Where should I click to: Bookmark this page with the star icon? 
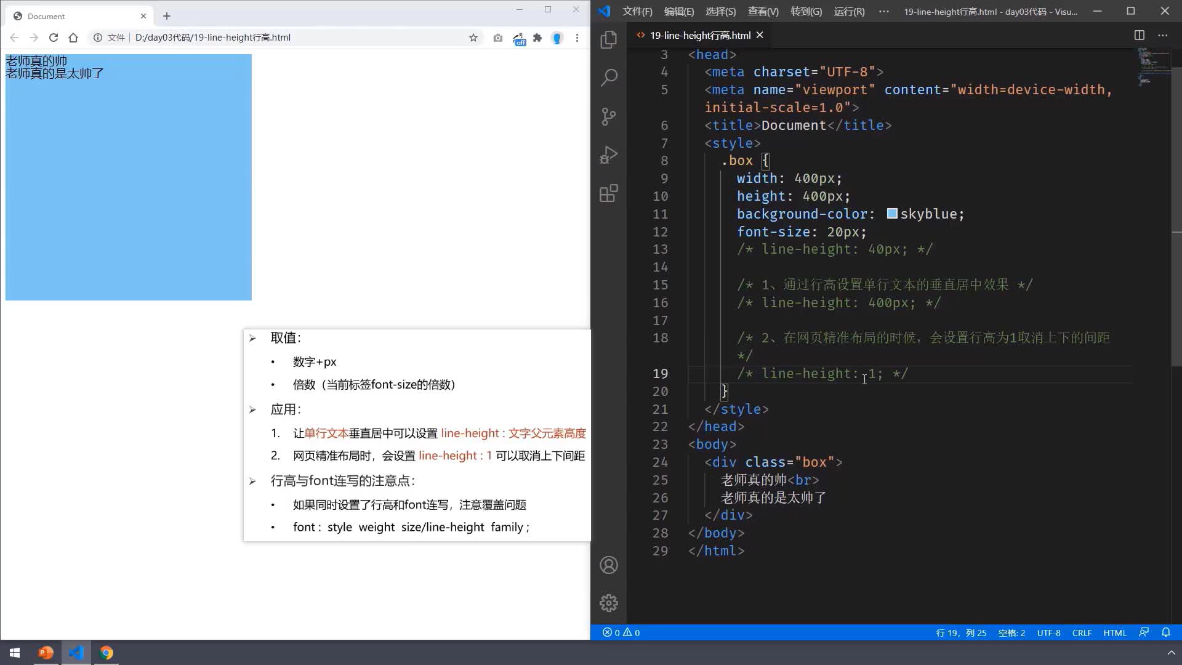473,38
